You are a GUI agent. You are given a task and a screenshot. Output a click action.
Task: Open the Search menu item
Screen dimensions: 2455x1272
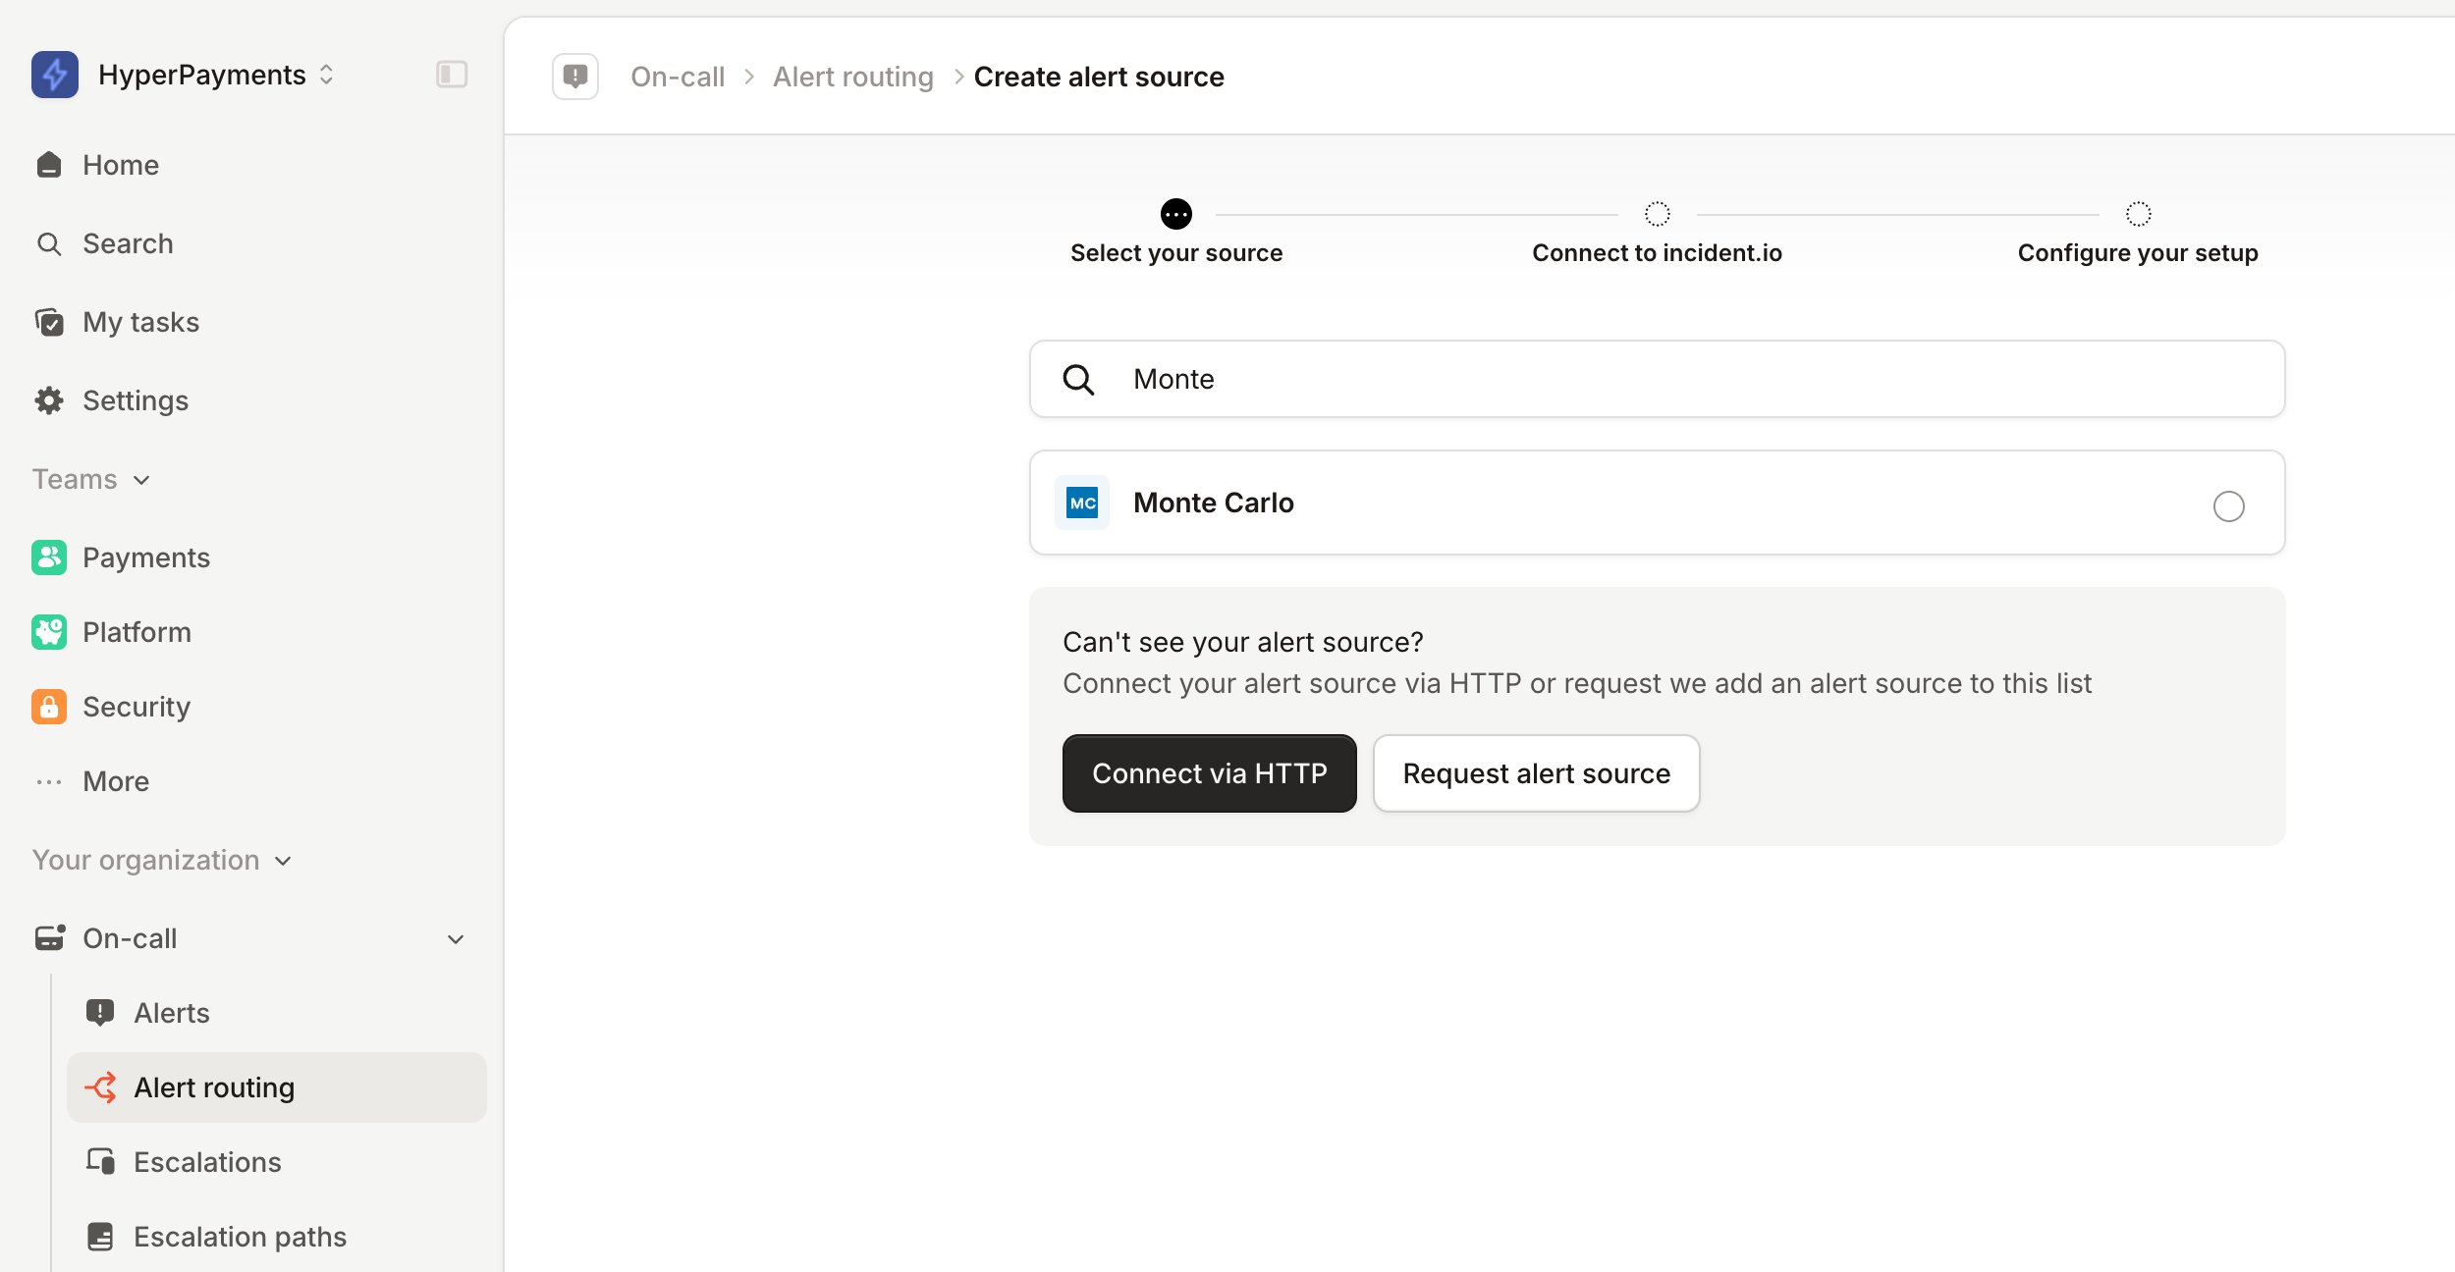tap(128, 243)
